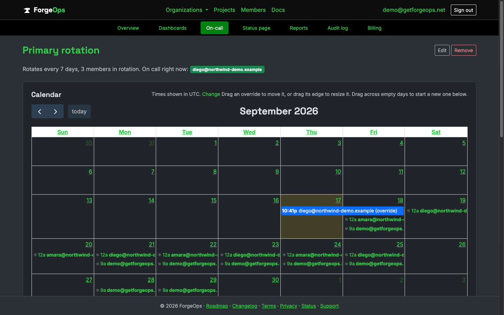Click the diego@northwind-demo.example on-call badge
The height and width of the screenshot is (315, 504).
click(x=227, y=69)
